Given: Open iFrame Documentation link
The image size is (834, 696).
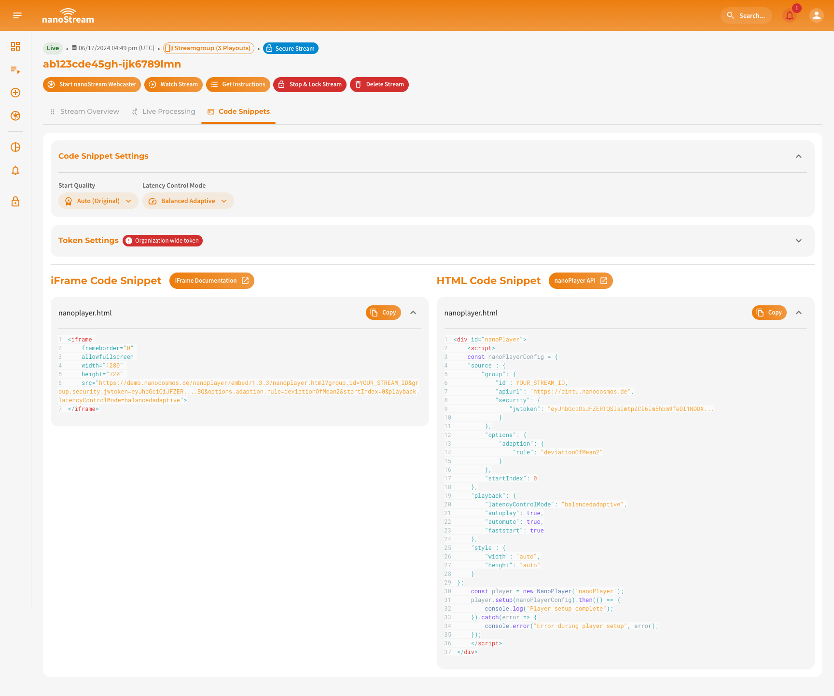Looking at the screenshot, I should (212, 281).
